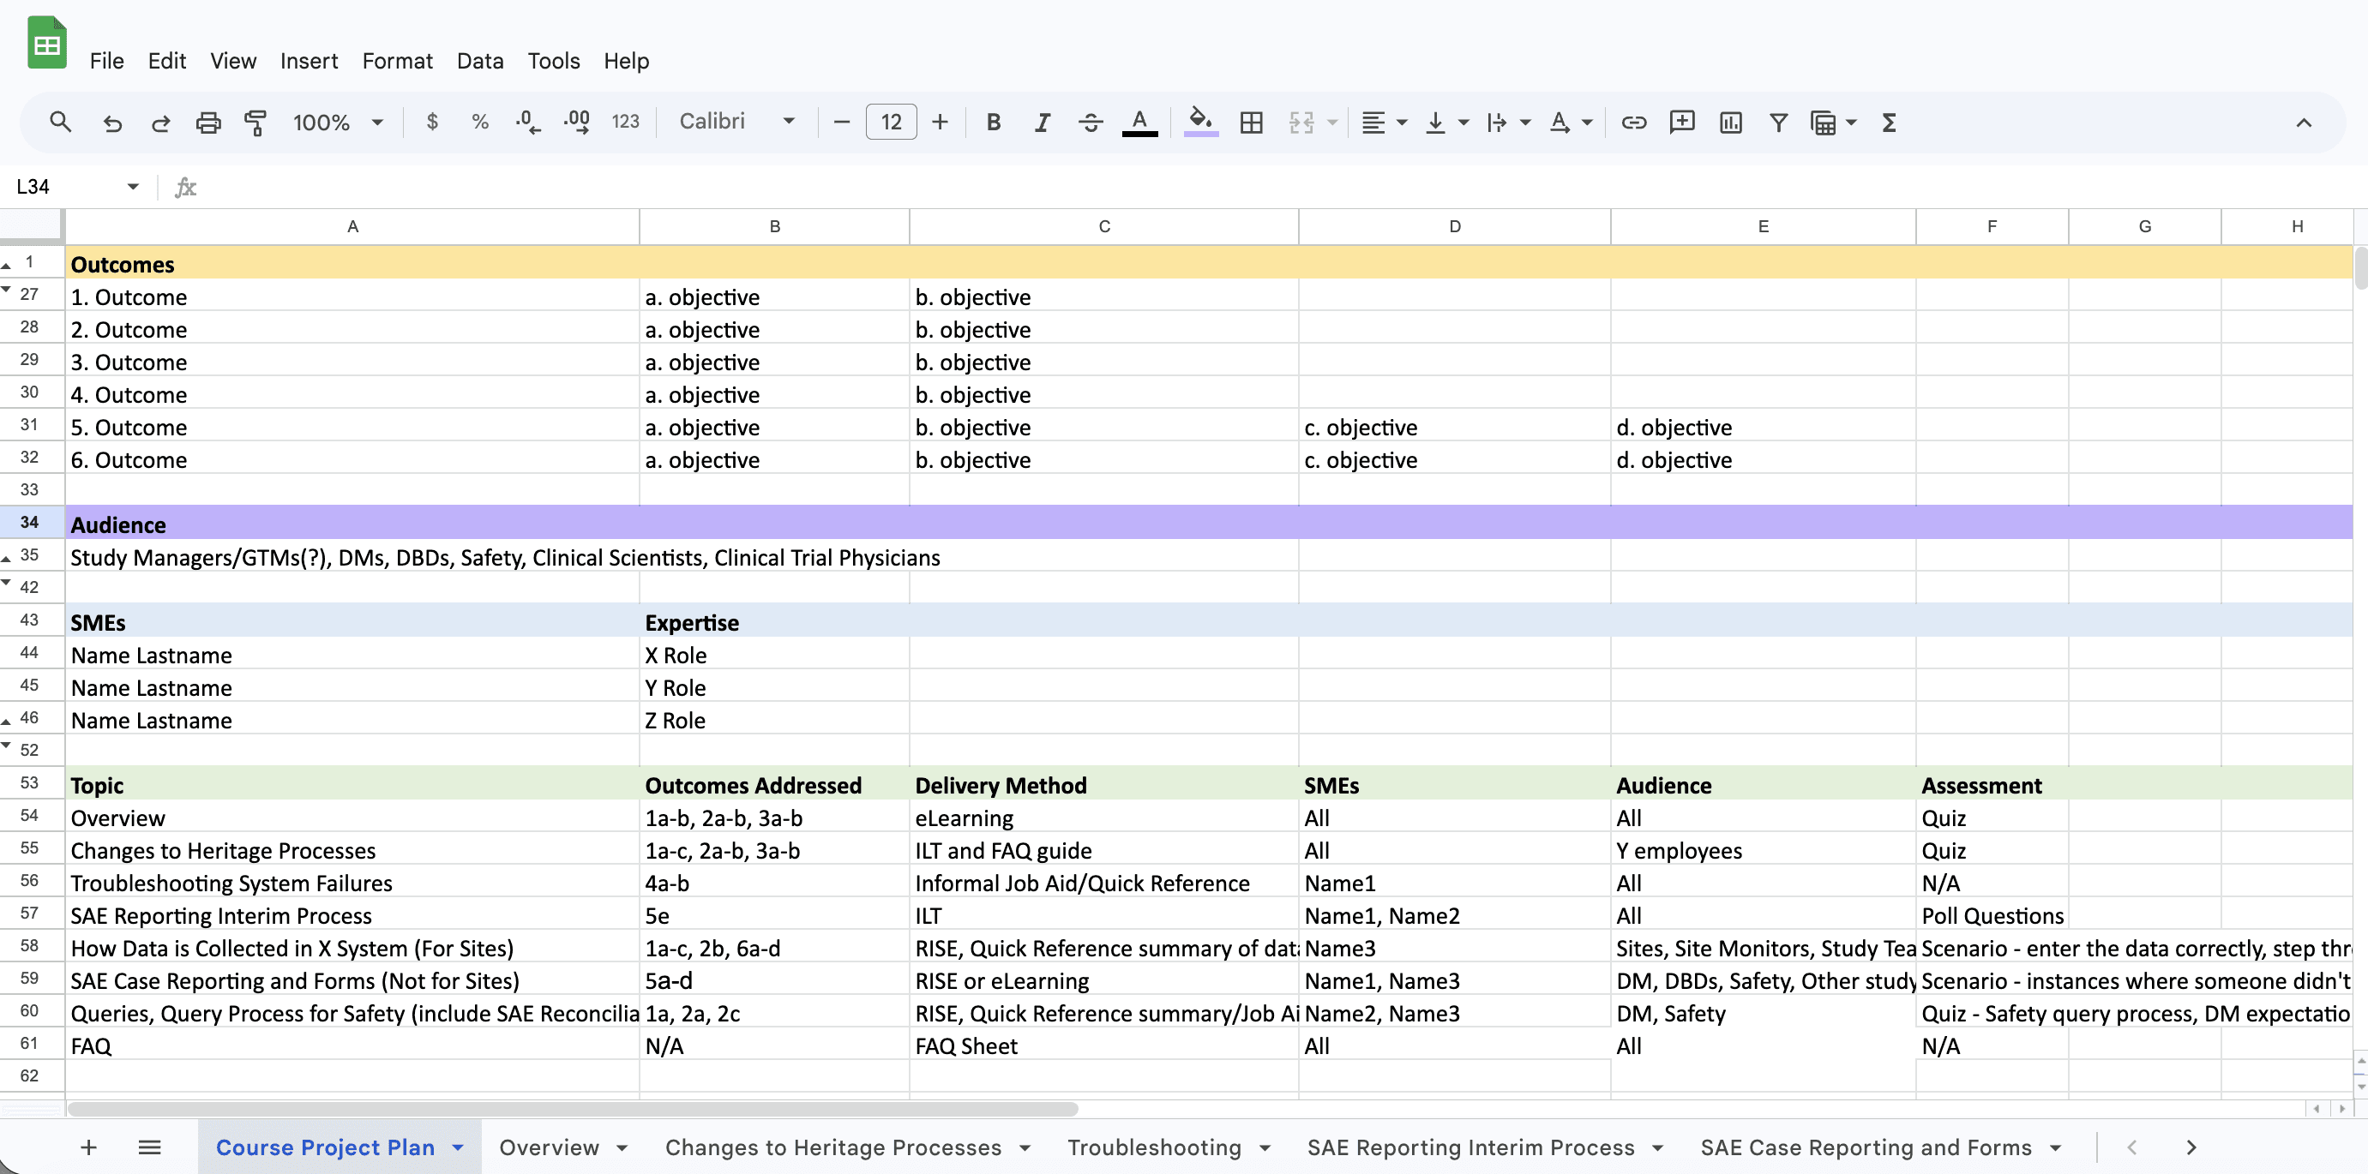Click the fill color paint bucket
Viewport: 2368px width, 1174px height.
click(1199, 120)
